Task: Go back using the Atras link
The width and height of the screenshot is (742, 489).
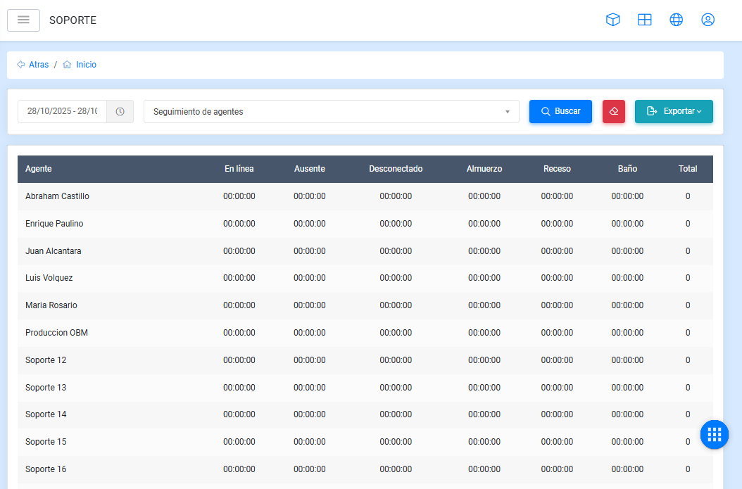Action: click(x=33, y=65)
